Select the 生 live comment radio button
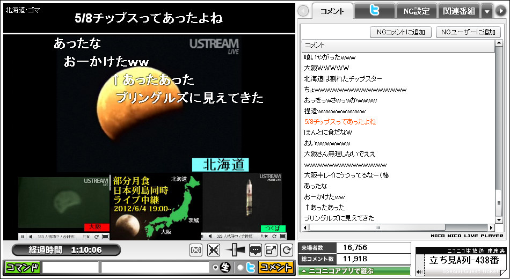This screenshot has height=279, width=510. tap(215, 267)
